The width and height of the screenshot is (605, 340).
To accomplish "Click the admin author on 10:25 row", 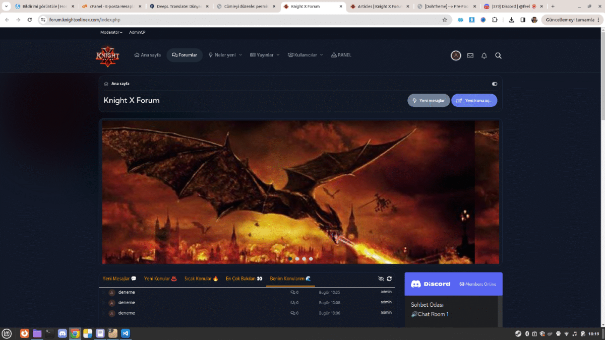I will tap(386, 292).
